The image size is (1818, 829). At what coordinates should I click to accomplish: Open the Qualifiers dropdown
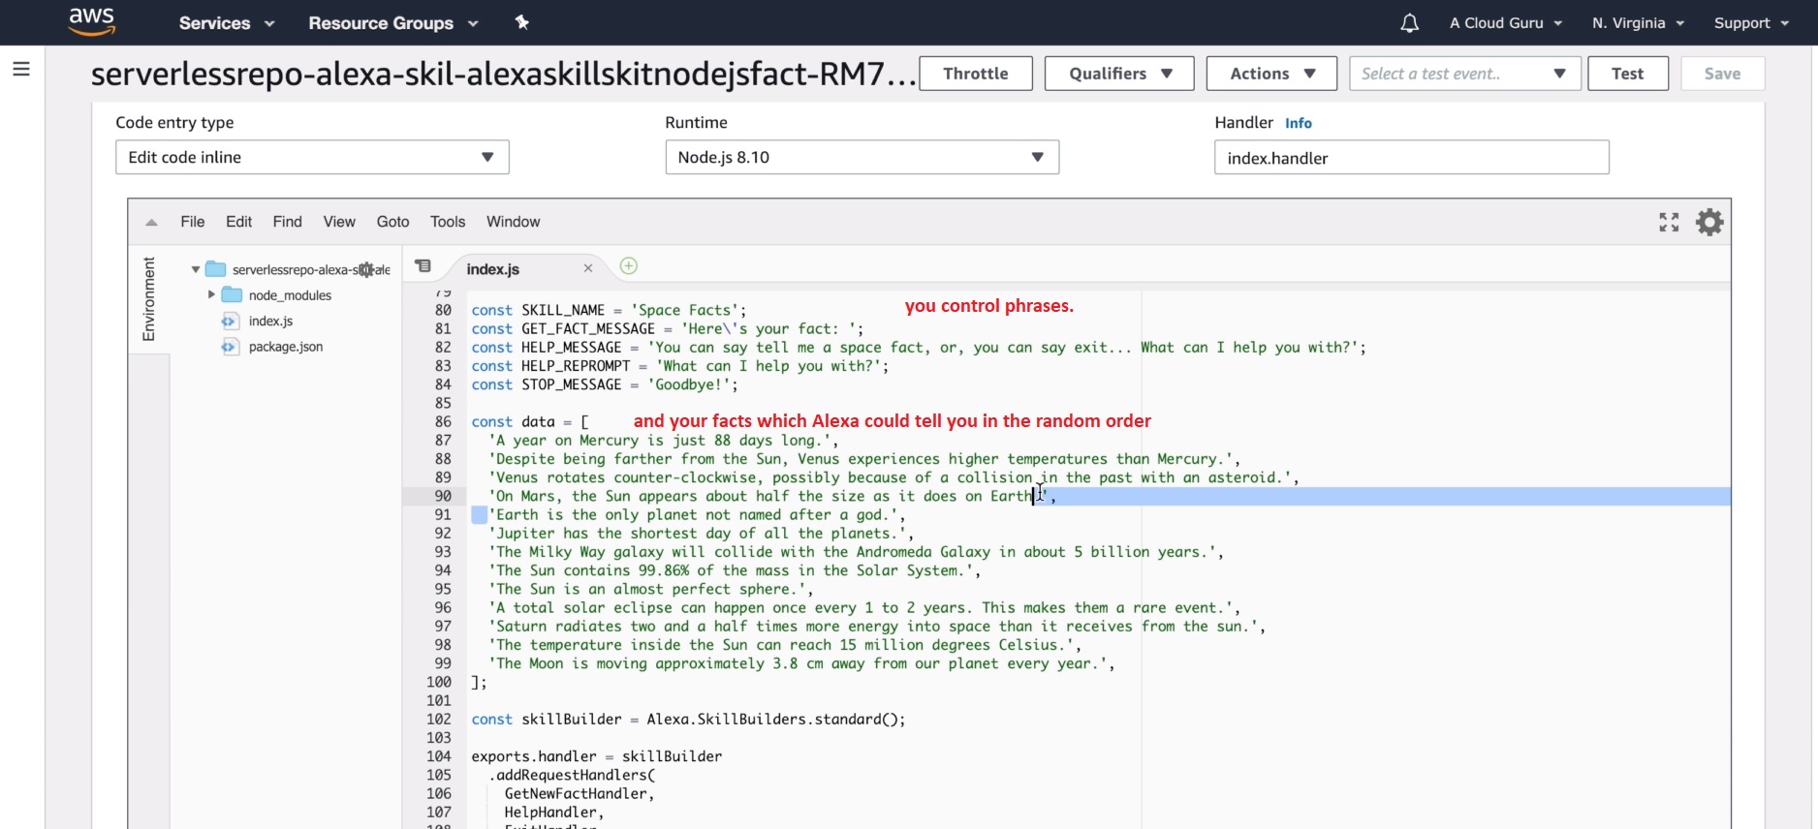(1119, 74)
